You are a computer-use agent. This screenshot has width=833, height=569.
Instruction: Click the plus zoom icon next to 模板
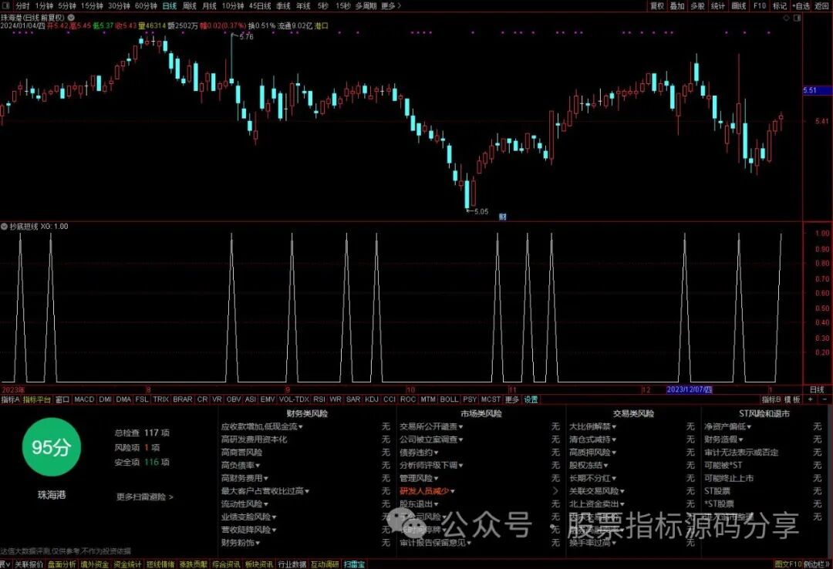coord(810,399)
